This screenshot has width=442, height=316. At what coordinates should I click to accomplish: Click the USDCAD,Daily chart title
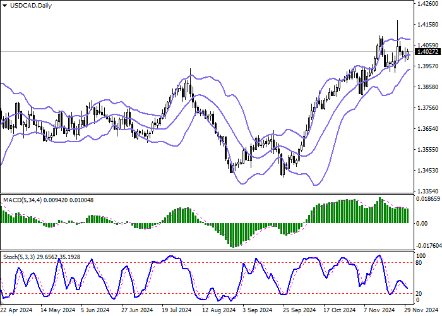click(31, 5)
